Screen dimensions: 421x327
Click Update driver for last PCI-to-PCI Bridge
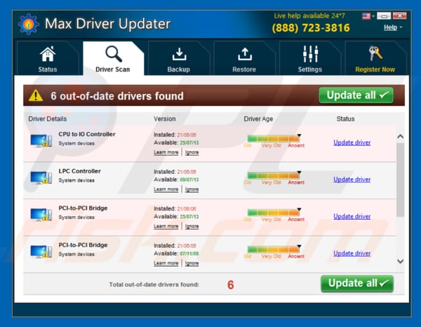352,253
